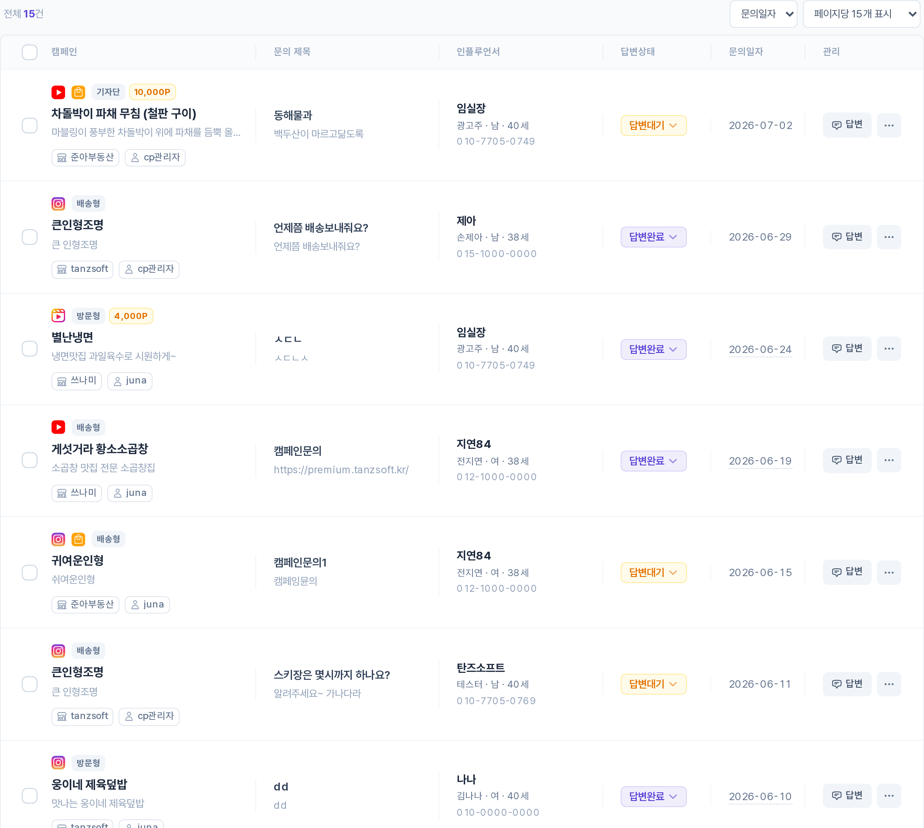
Task: Check the 차돌박이 파채 무침 row checkbox
Action: coord(30,126)
